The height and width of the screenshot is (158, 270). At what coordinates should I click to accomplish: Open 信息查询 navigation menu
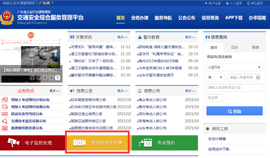click(x=210, y=18)
